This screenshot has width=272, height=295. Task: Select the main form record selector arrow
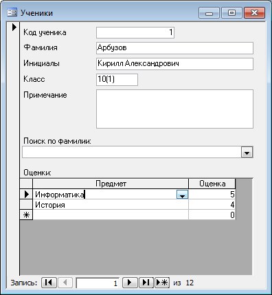point(14,28)
